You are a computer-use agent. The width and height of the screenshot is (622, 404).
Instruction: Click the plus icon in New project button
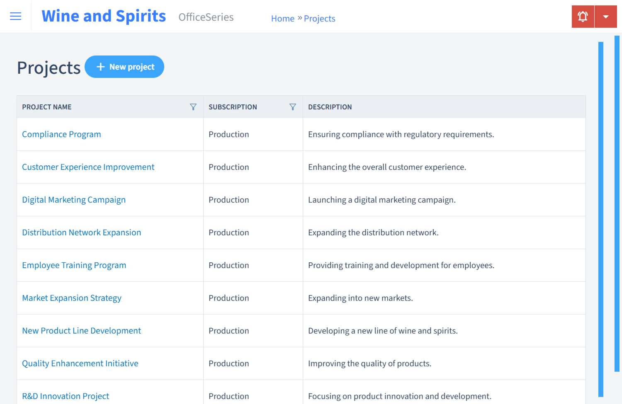click(x=101, y=66)
